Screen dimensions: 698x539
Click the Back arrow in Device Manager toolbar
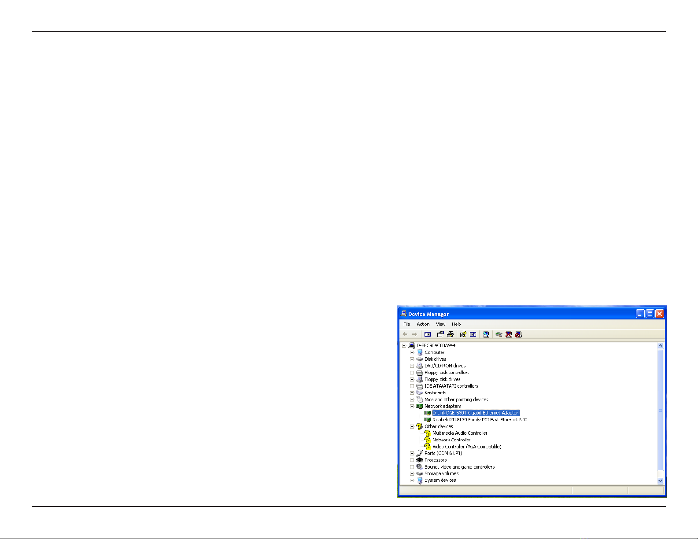pyautogui.click(x=405, y=334)
